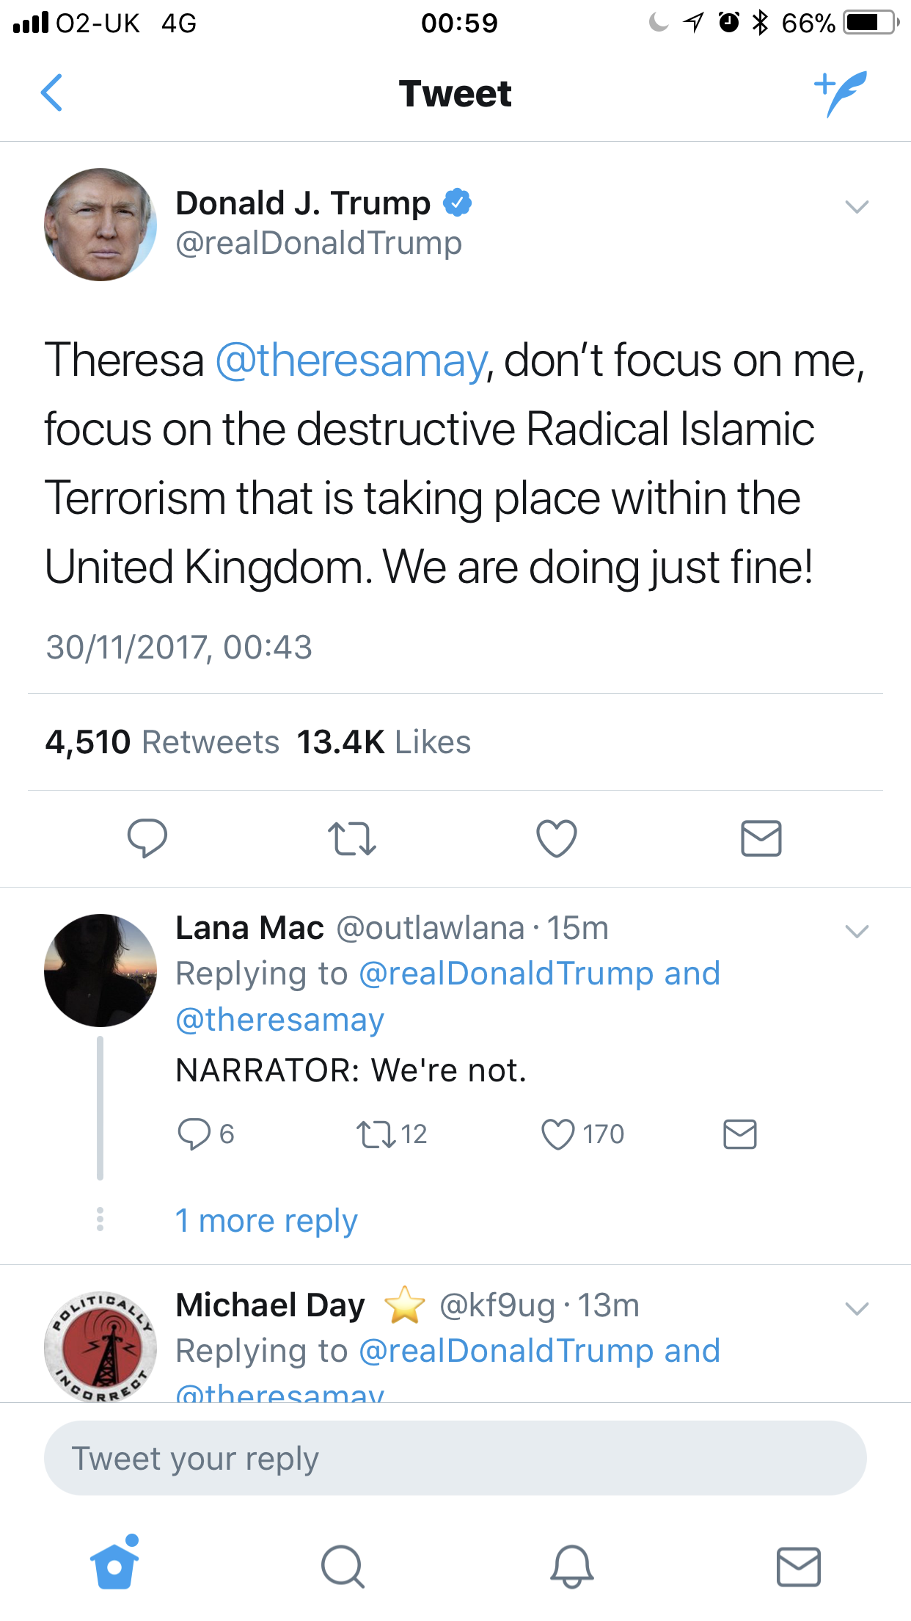Like the main tweet with heart icon

point(557,838)
